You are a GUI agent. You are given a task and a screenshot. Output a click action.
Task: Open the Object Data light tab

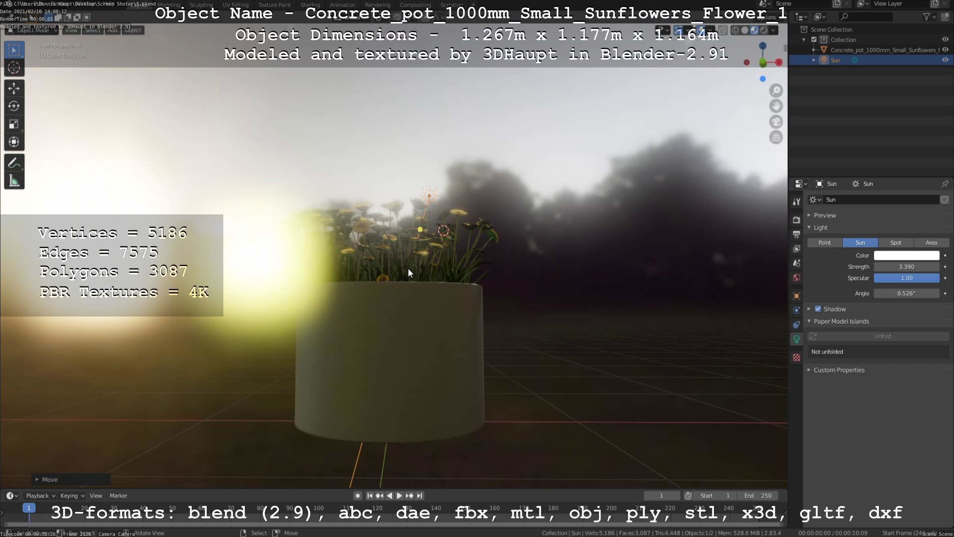pyautogui.click(x=796, y=339)
